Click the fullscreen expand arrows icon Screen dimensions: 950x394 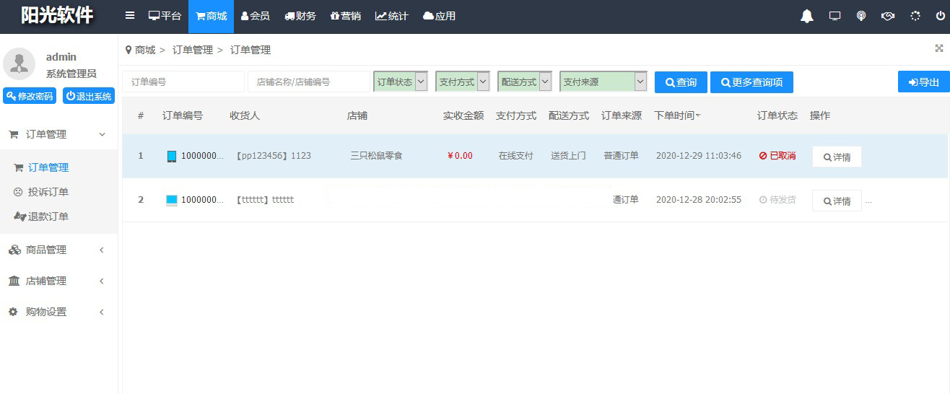(x=939, y=48)
